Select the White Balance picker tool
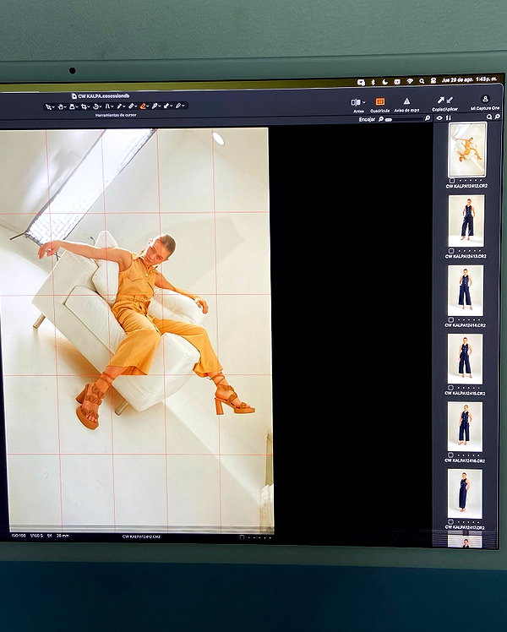The width and height of the screenshot is (507, 632). click(x=154, y=106)
